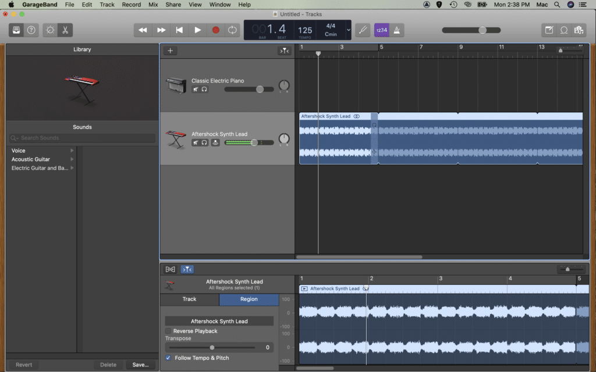Click the Metronome icon in the toolbar
This screenshot has height=372, width=596.
tap(398, 30)
